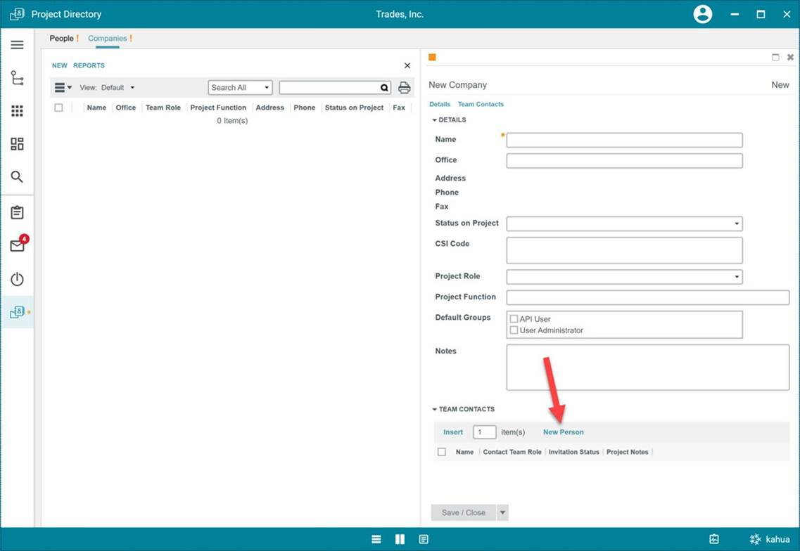Click the tasks clipboard icon in sidebar
This screenshot has height=551, width=800.
[17, 212]
